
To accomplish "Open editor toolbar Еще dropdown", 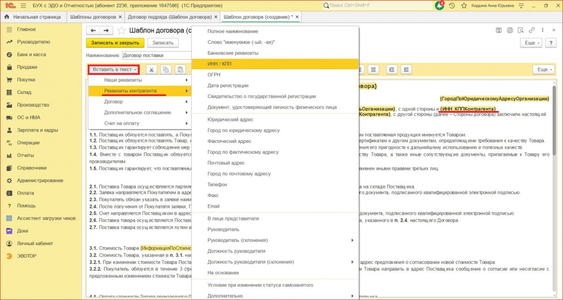I will pyautogui.click(x=544, y=70).
